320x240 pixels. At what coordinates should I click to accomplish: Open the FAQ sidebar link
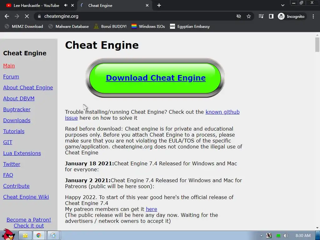click(8, 175)
